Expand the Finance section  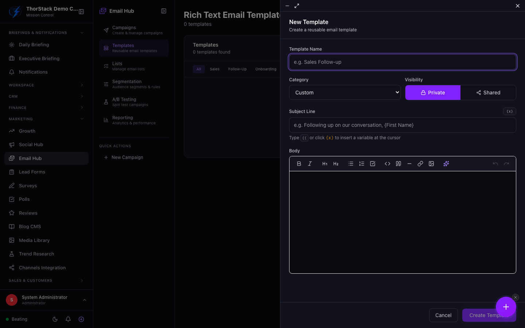pos(47,108)
